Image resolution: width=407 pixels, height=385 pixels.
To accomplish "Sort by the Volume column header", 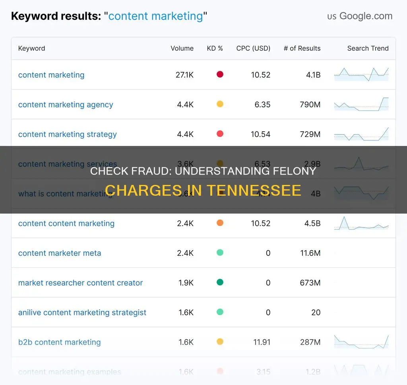I will pyautogui.click(x=182, y=49).
